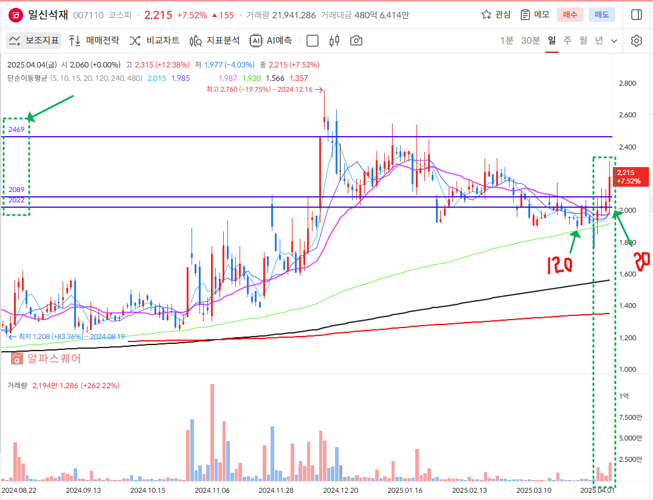Open 보조지표 indicators menu
This screenshot has height=500, width=653.
(x=33, y=40)
